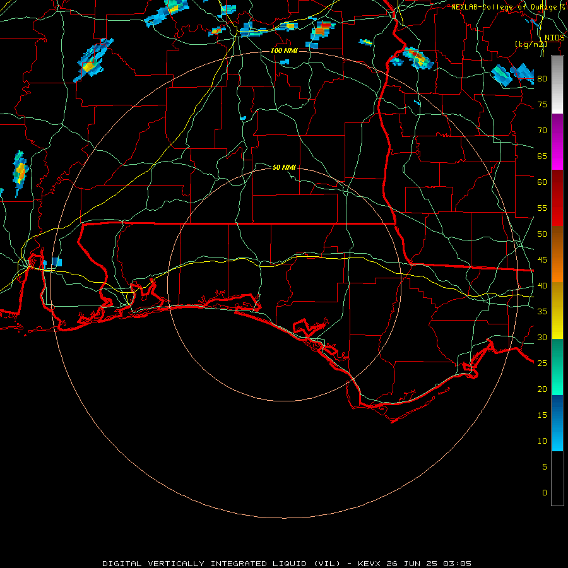Click the gray-white top segment of color scale

557,85
